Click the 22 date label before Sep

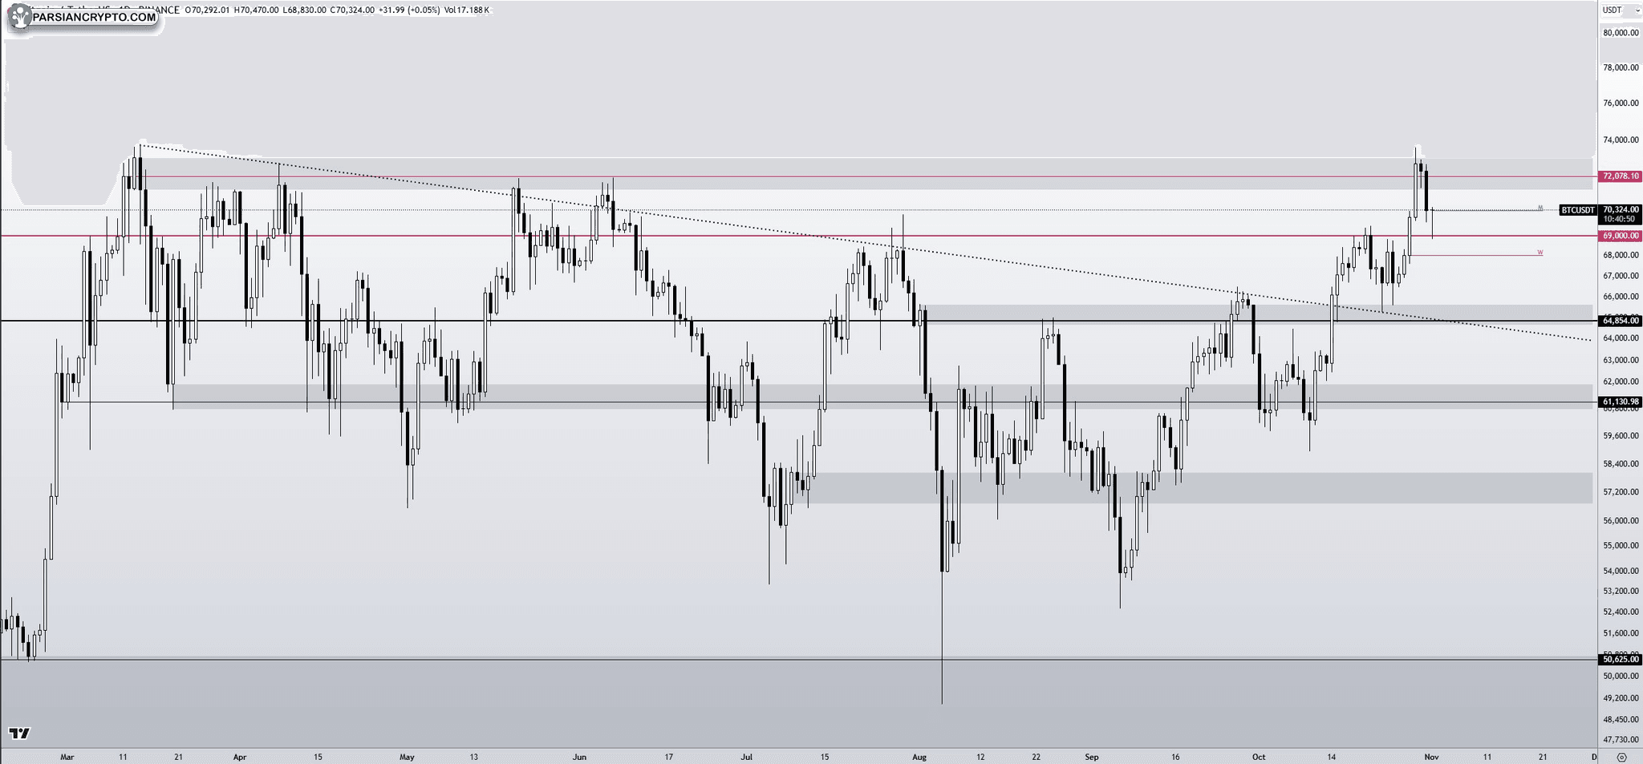[x=1037, y=757]
